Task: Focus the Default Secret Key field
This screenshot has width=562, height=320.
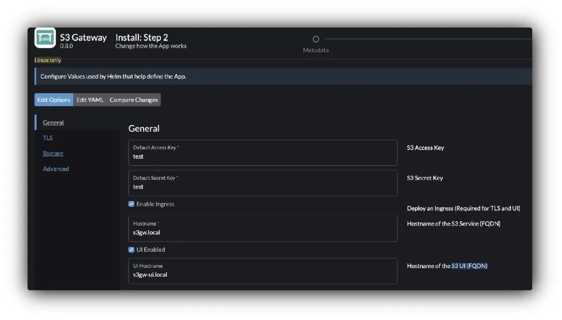Action: coord(263,183)
